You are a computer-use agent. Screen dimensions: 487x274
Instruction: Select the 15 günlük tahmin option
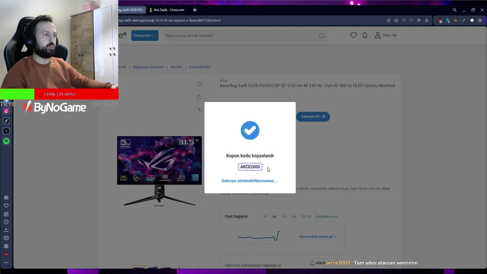pos(327,217)
